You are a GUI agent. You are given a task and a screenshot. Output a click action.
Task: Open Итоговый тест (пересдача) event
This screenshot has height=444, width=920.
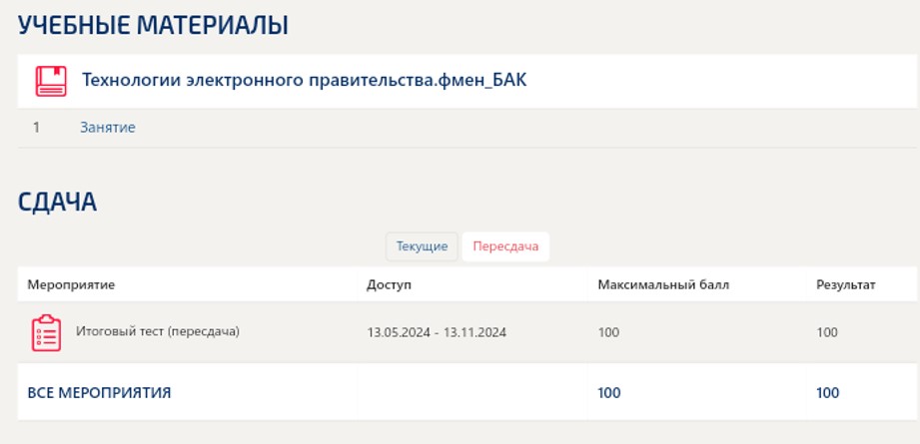(x=158, y=330)
